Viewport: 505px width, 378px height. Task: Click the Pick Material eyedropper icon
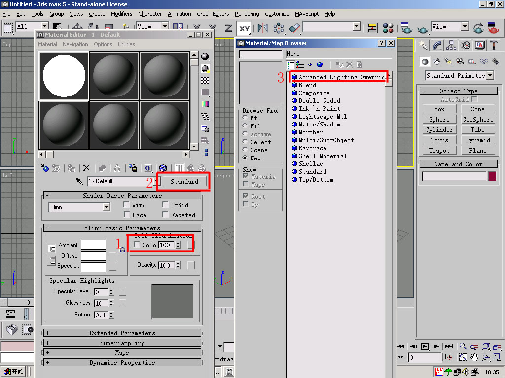79,181
